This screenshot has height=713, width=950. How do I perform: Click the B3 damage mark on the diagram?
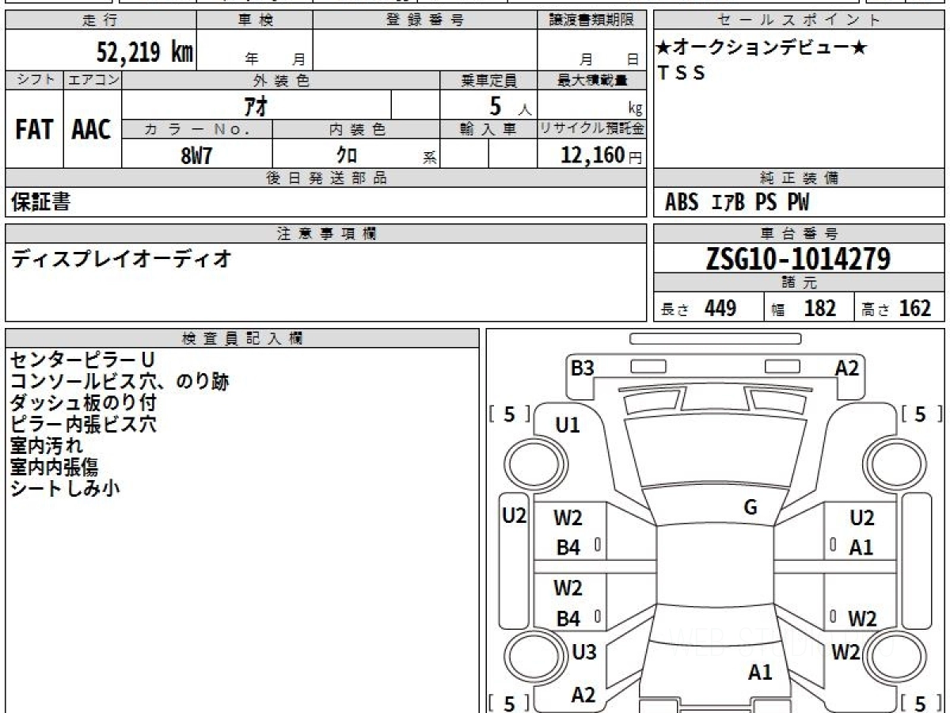click(x=583, y=368)
